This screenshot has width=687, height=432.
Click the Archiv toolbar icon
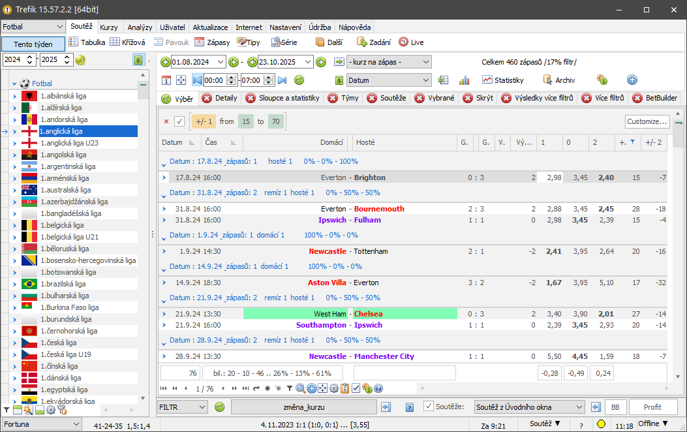point(558,80)
